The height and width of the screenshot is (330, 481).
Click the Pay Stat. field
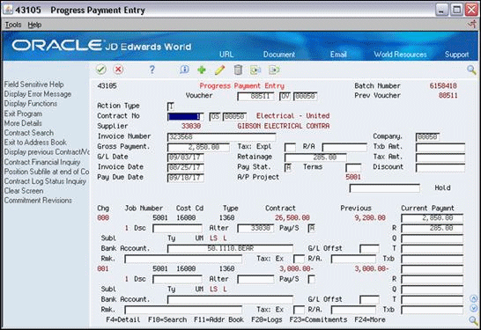point(288,167)
